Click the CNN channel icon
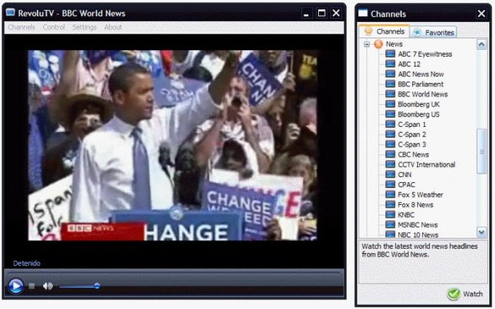 [390, 174]
